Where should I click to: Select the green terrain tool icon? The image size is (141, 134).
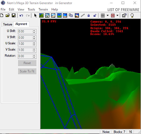tap(41, 15)
